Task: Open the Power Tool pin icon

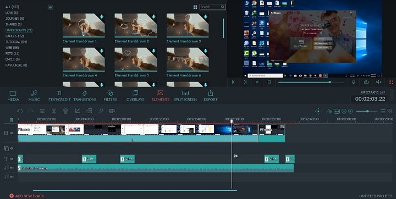Action: click(101, 111)
